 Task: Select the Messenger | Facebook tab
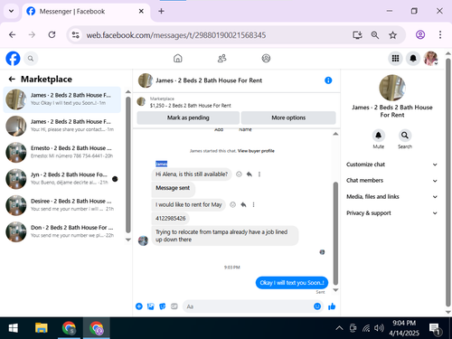click(x=86, y=12)
